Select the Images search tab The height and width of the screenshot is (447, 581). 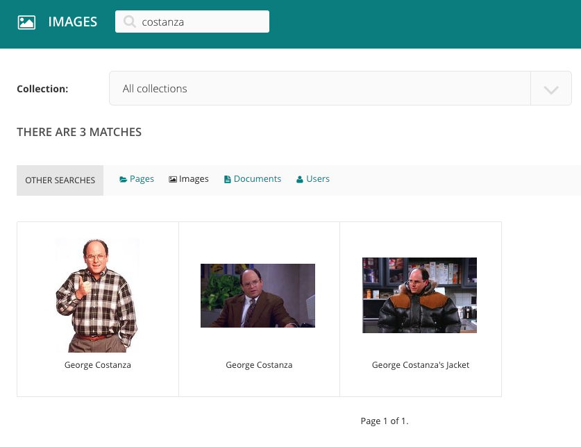coord(189,179)
